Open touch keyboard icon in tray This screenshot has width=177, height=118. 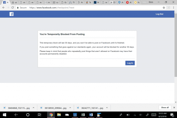click(154, 115)
